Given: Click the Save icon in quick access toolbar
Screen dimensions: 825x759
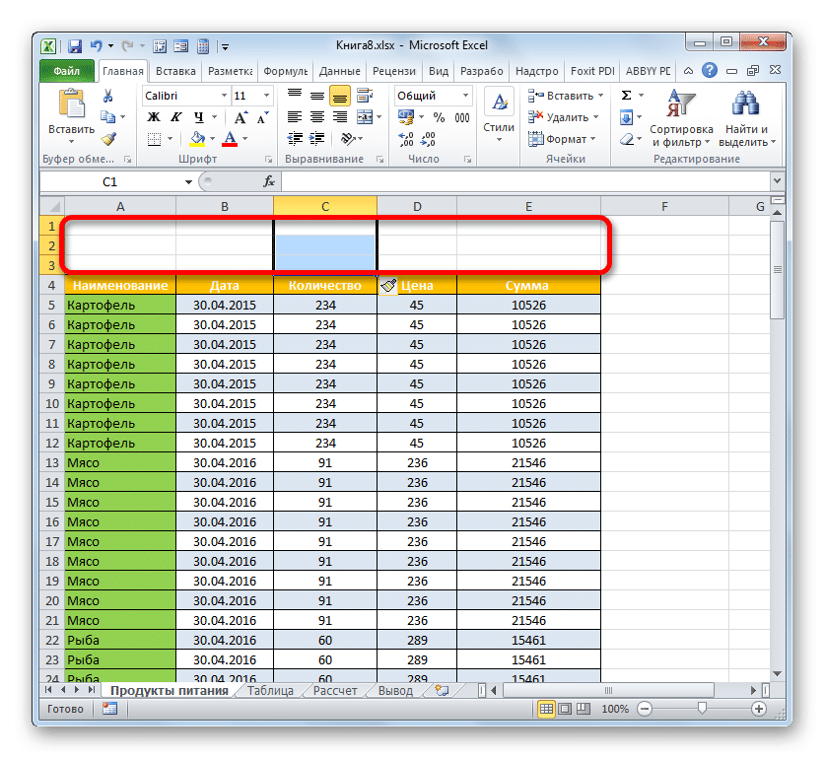Looking at the screenshot, I should click(x=74, y=46).
